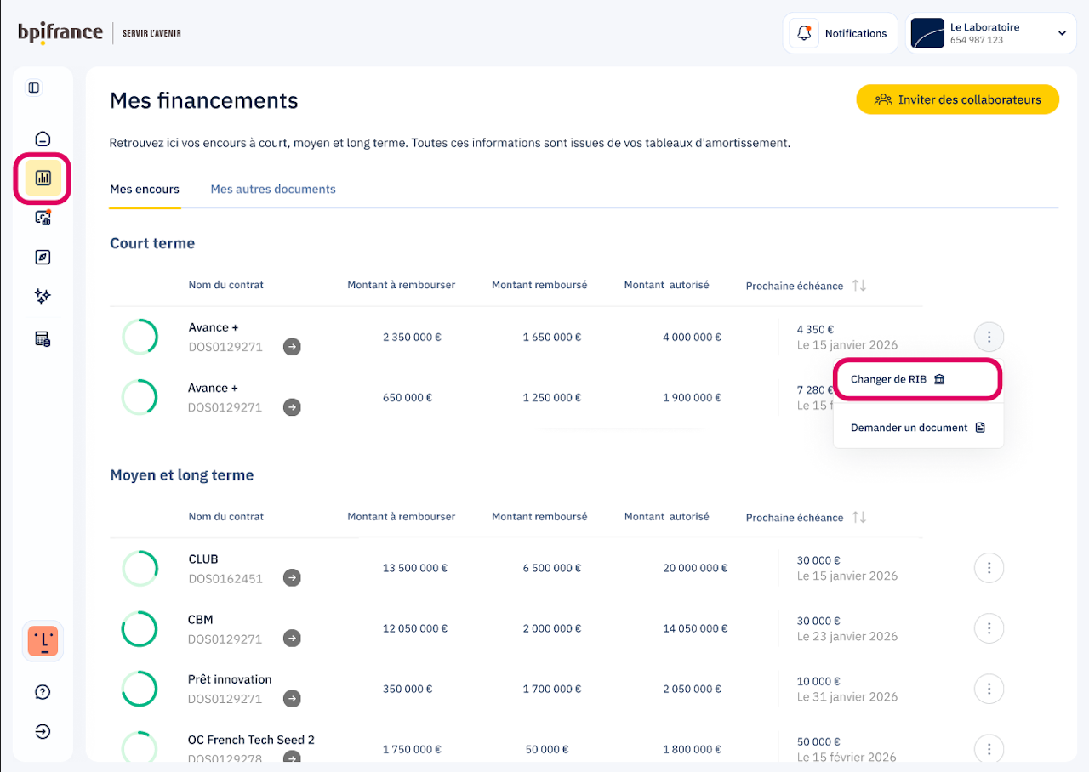Open the three-dot menu for Prêt innovation
The height and width of the screenshot is (772, 1089).
click(x=989, y=689)
